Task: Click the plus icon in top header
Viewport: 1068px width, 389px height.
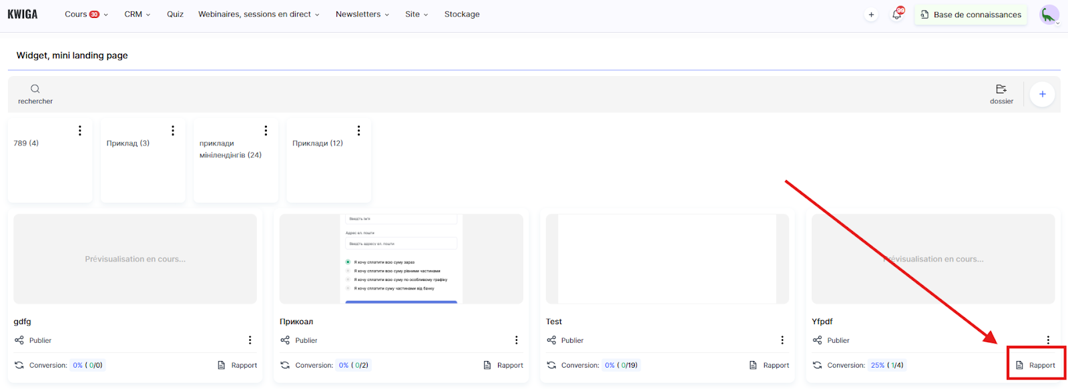Action: (x=871, y=15)
